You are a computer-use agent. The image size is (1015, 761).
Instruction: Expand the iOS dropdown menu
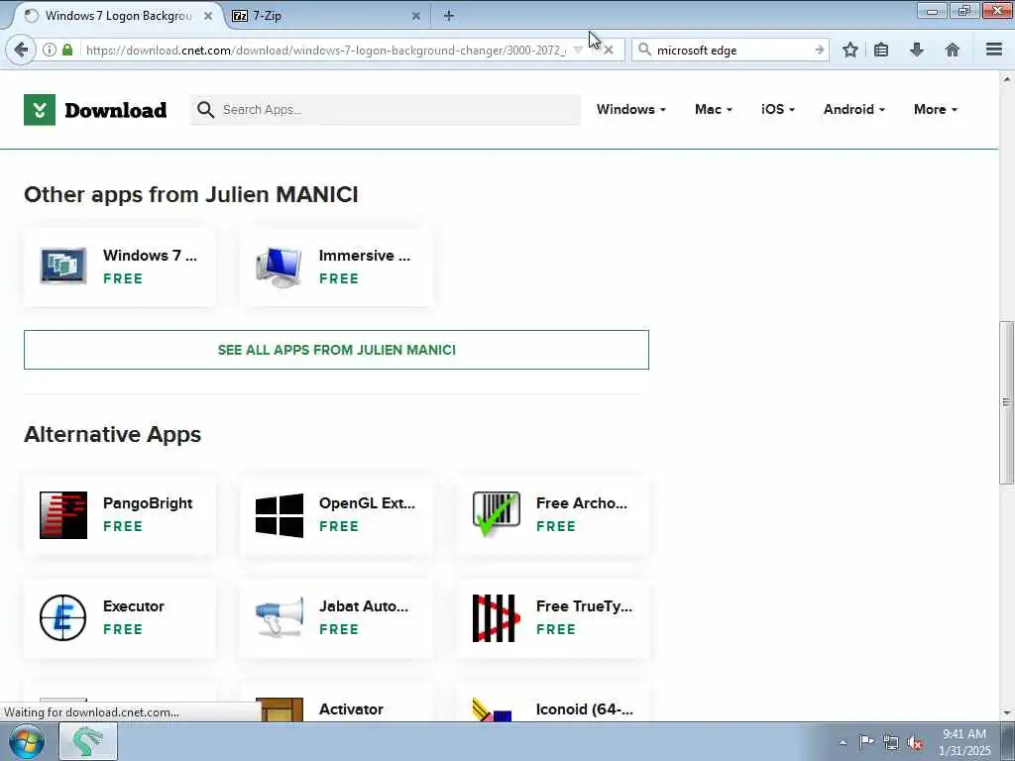click(778, 109)
